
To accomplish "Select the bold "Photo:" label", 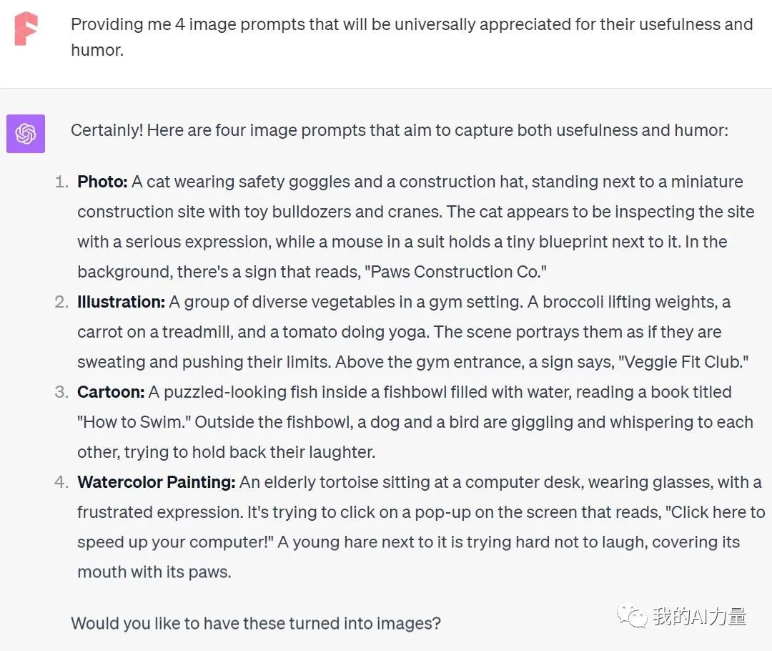I will pyautogui.click(x=102, y=182).
